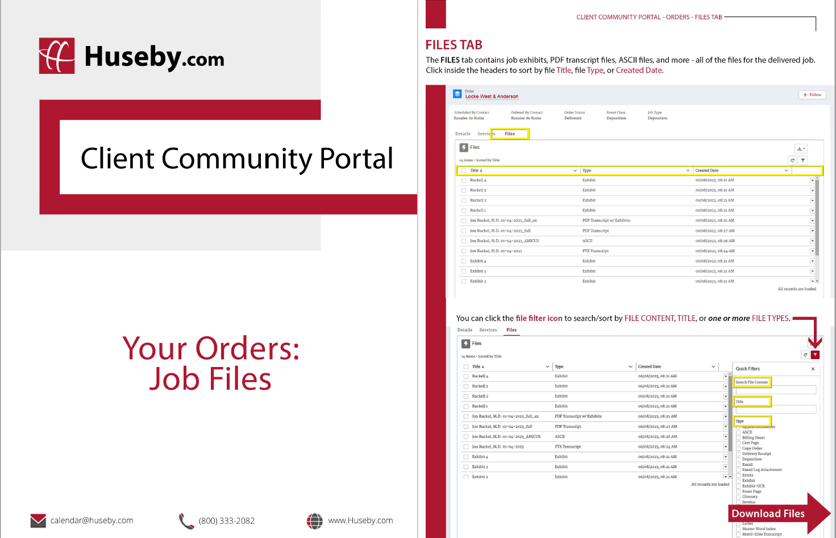Tick the Deposition type filter checkbox
The image size is (836, 538).
[x=738, y=459]
